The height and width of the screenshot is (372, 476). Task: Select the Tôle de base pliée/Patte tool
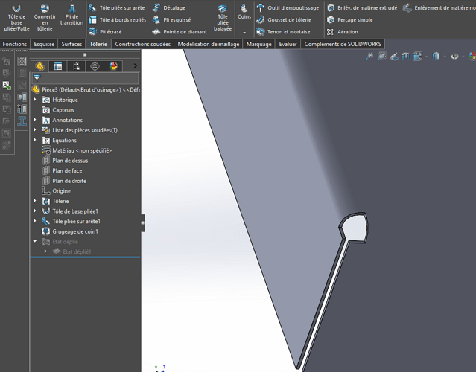coord(16,17)
